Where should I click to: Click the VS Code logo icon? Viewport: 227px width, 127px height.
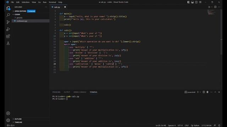(x=7, y=2)
